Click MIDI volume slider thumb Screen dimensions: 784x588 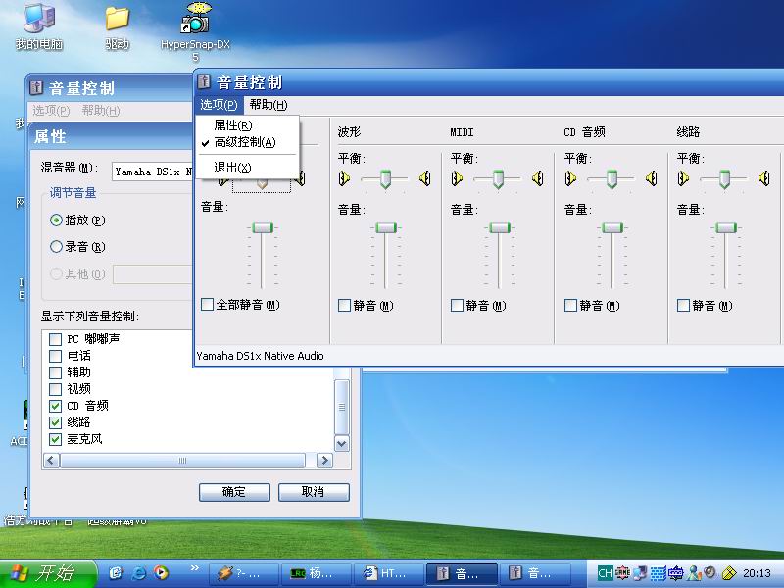[x=499, y=228]
